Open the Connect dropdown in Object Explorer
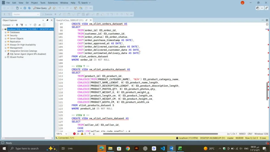270x152 pixels. pyautogui.click(x=8, y=25)
